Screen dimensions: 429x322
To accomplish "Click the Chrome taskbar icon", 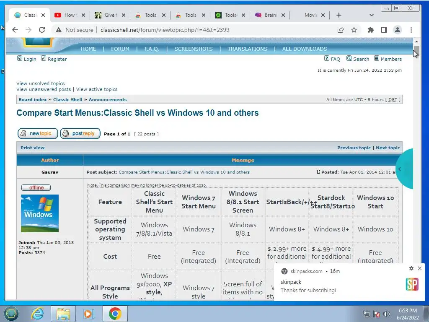I will 115,314.
